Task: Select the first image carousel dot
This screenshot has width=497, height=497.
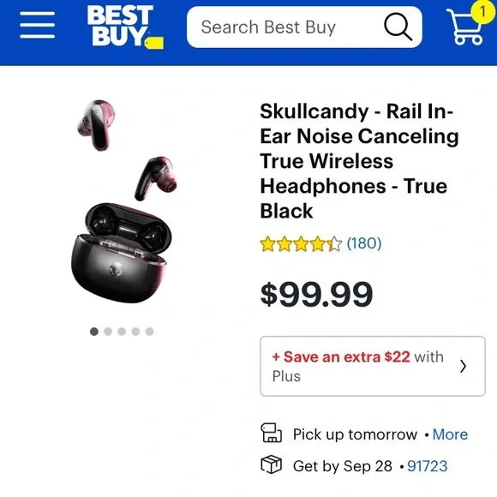Action: (x=94, y=332)
